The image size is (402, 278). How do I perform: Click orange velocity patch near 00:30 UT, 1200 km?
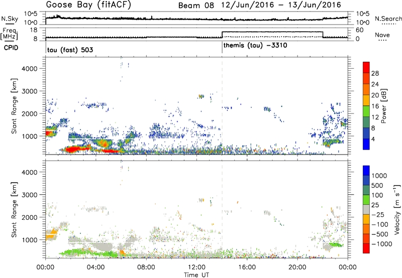point(52,234)
